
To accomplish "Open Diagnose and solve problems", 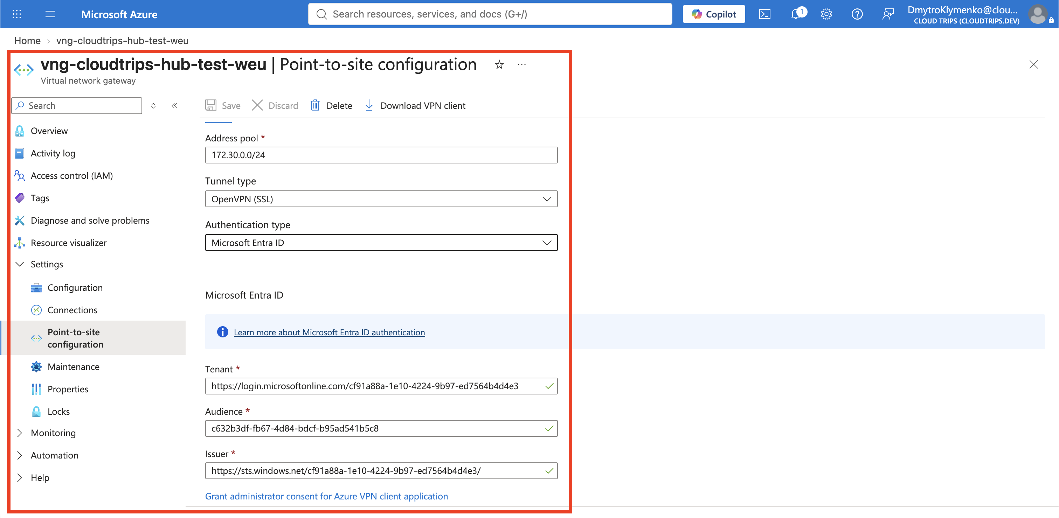I will coord(90,220).
